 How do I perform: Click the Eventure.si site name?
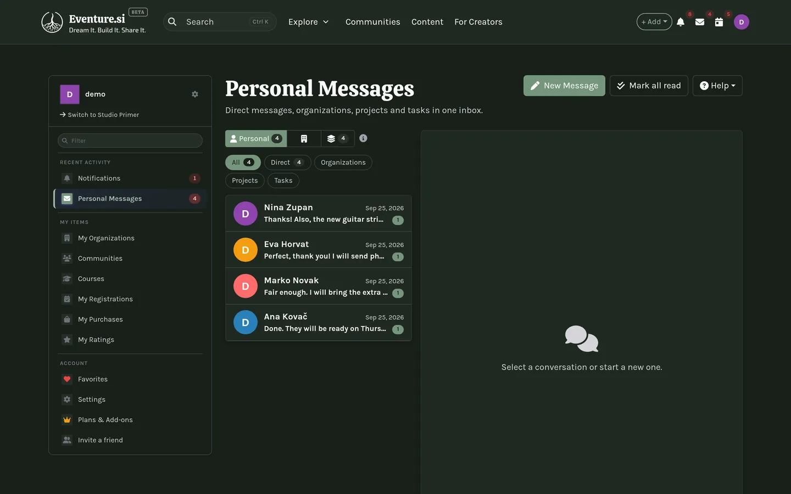[97, 19]
